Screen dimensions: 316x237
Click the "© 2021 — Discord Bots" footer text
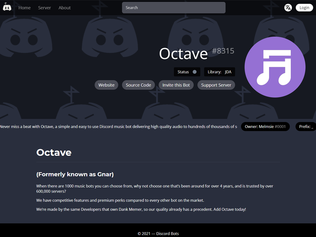click(158, 233)
